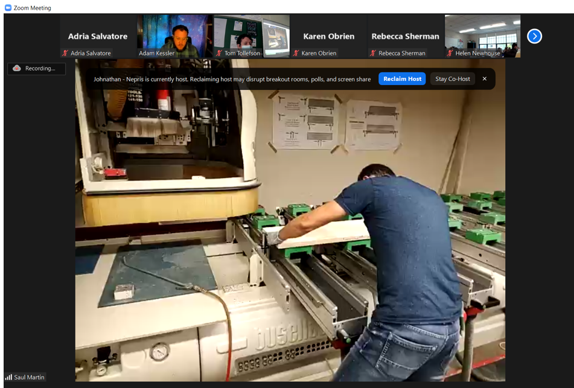This screenshot has height=388, width=574.
Task: Select Rebecca Sherman's participant tile
Action: 405,35
